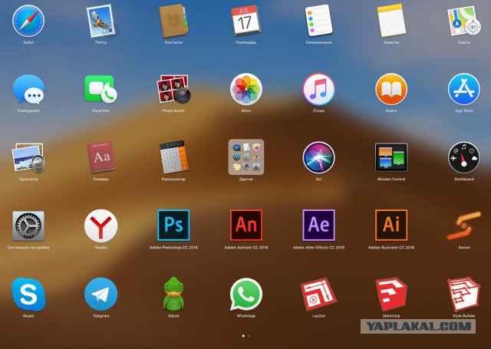Image resolution: width=491 pixels, height=349 pixels.
Task: Open the FaceTime app
Action: pyautogui.click(x=101, y=90)
